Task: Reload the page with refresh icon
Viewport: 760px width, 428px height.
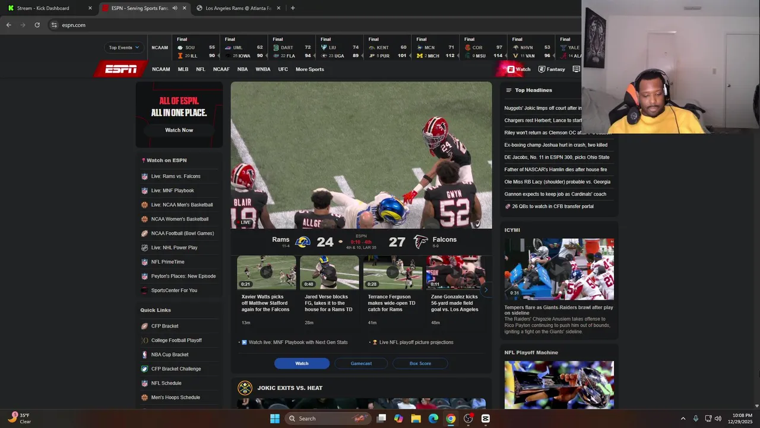Action: (37, 25)
